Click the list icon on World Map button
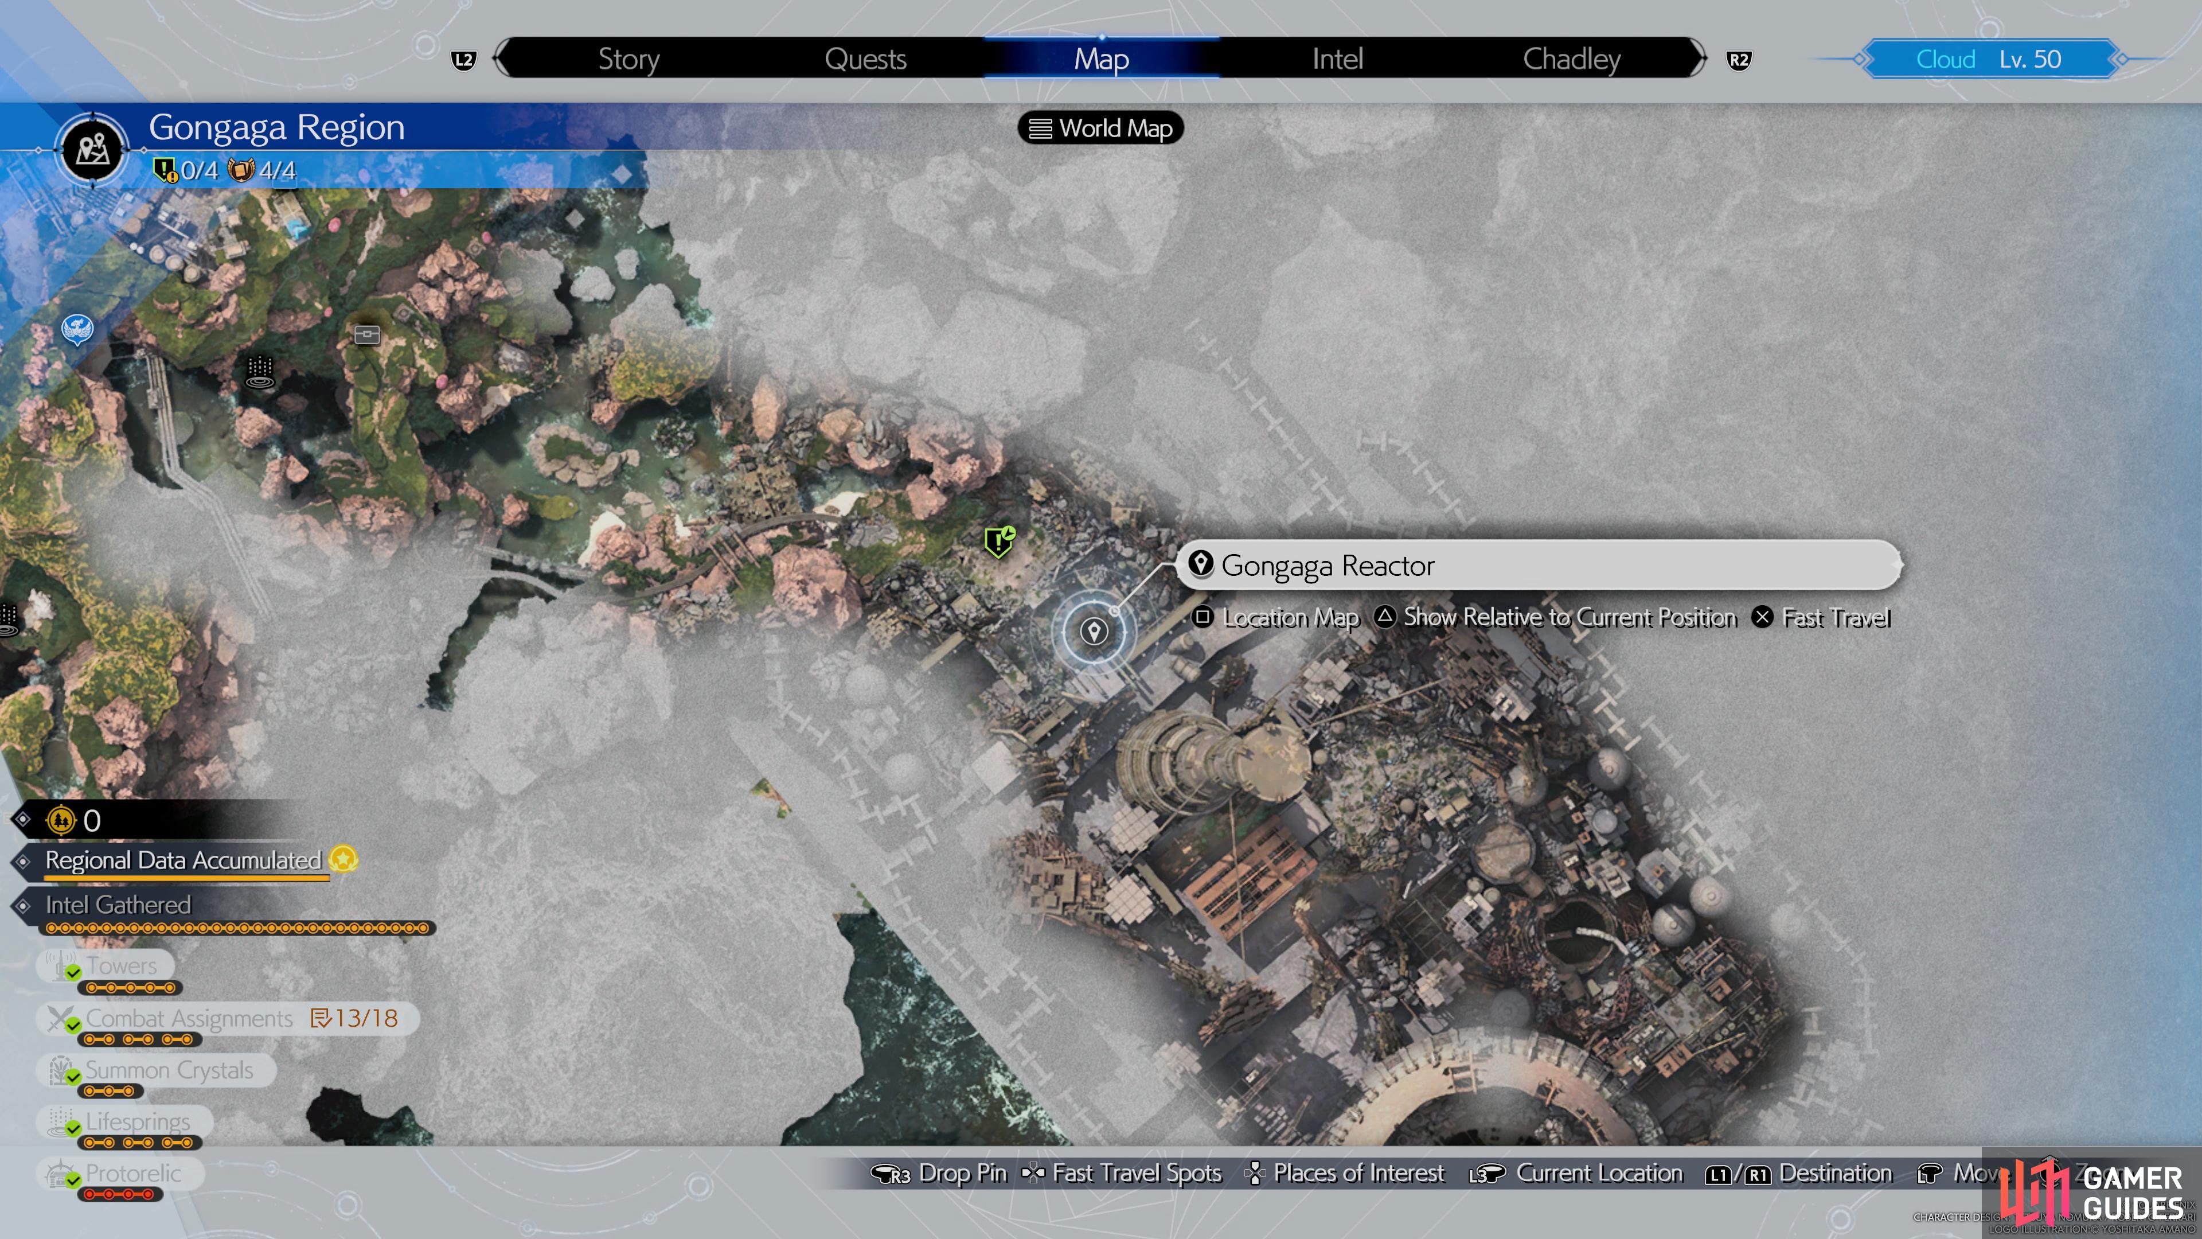 pyautogui.click(x=1040, y=128)
